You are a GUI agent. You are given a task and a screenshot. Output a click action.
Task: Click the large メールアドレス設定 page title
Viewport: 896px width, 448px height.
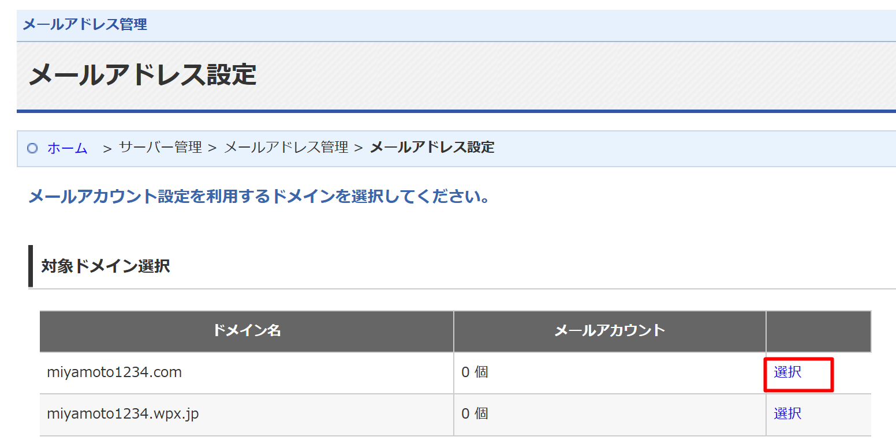[x=143, y=75]
